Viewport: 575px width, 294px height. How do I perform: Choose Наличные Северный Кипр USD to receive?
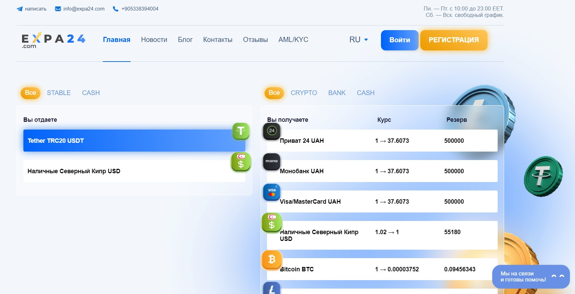pyautogui.click(x=382, y=235)
